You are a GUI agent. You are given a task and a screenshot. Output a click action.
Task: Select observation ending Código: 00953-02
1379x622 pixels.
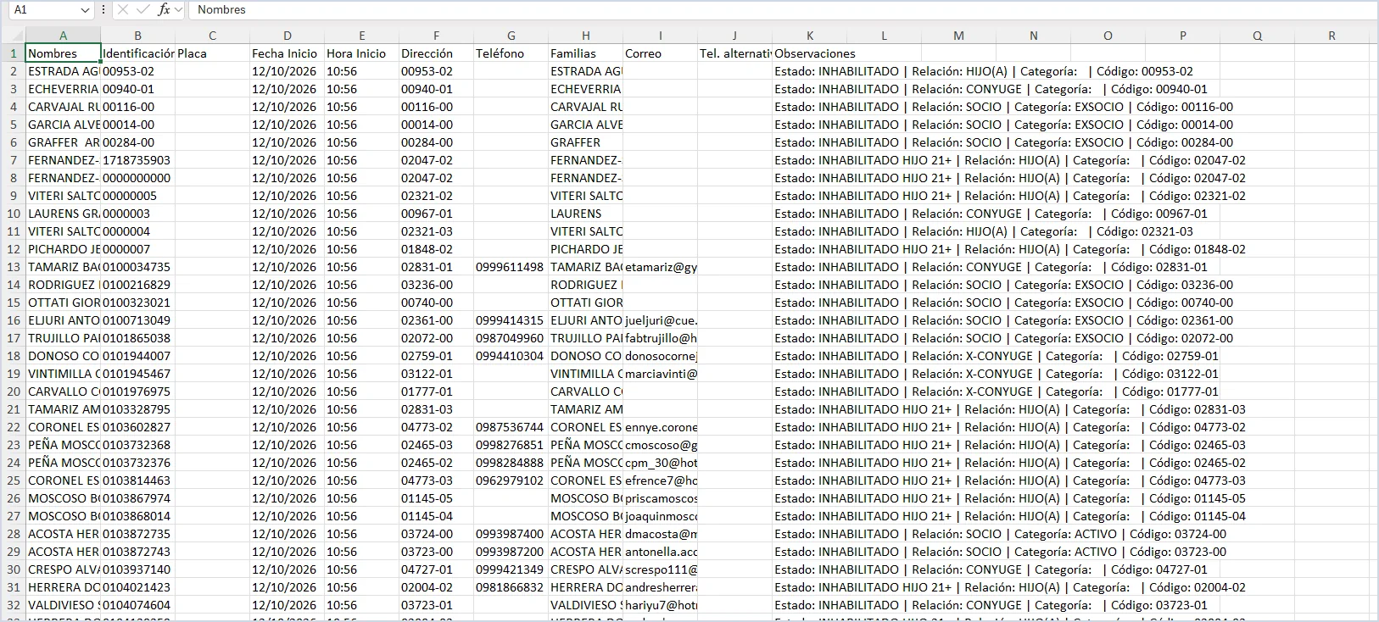pos(984,71)
